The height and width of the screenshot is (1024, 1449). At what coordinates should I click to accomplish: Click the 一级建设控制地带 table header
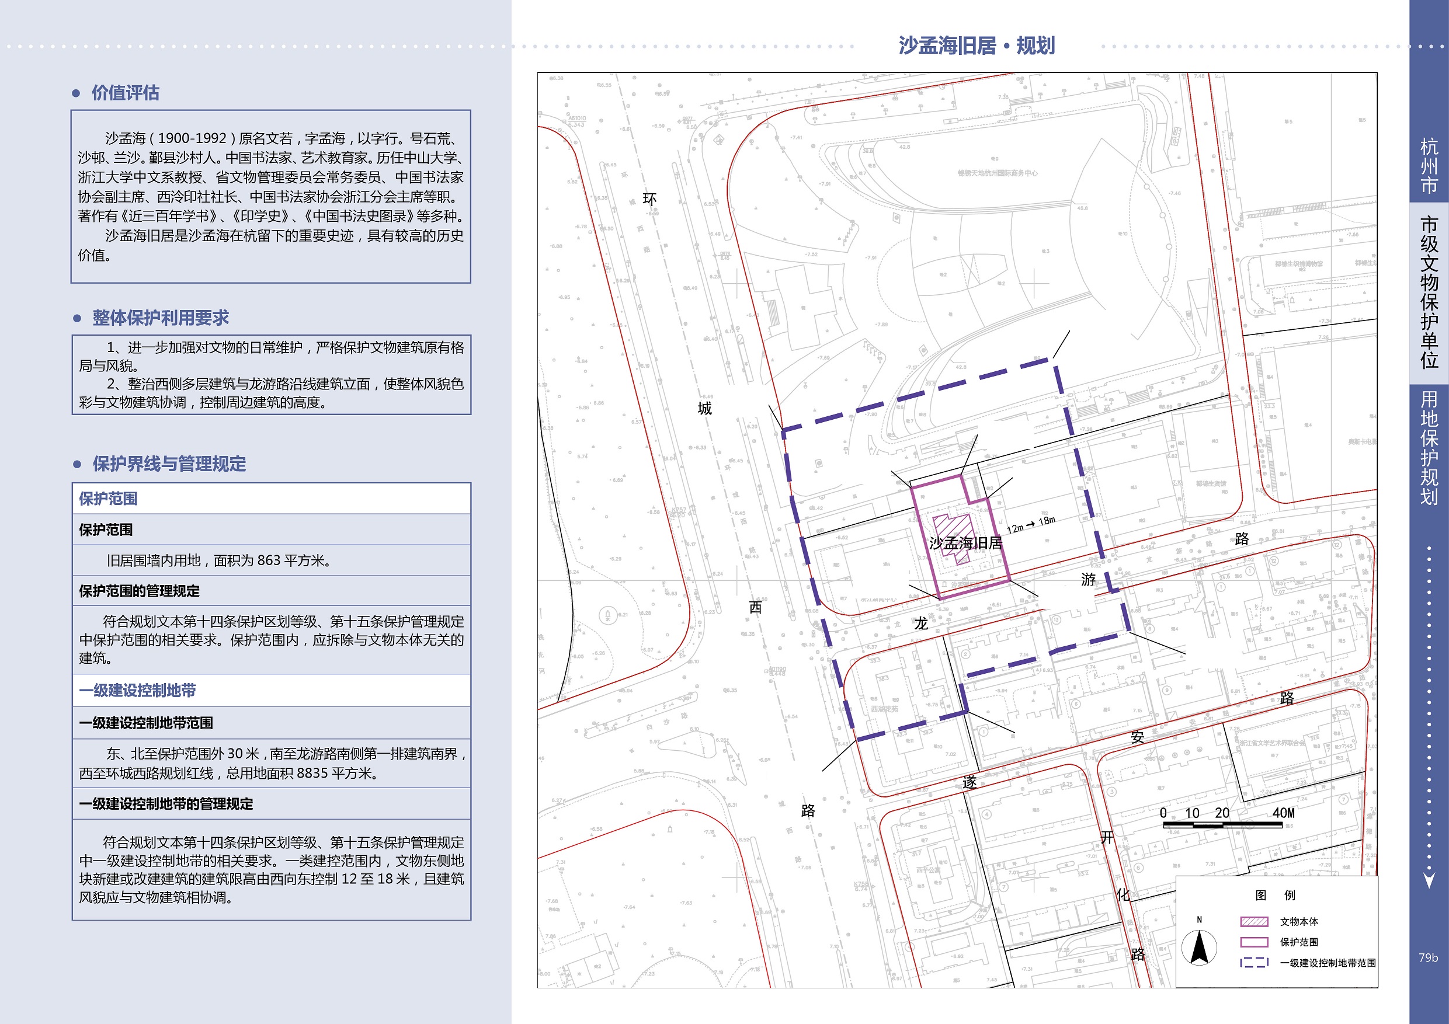point(272,690)
